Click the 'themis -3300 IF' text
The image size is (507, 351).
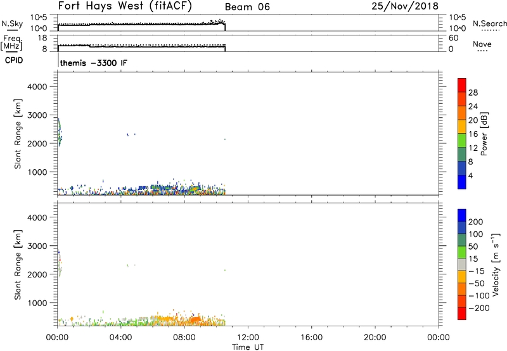coord(94,63)
